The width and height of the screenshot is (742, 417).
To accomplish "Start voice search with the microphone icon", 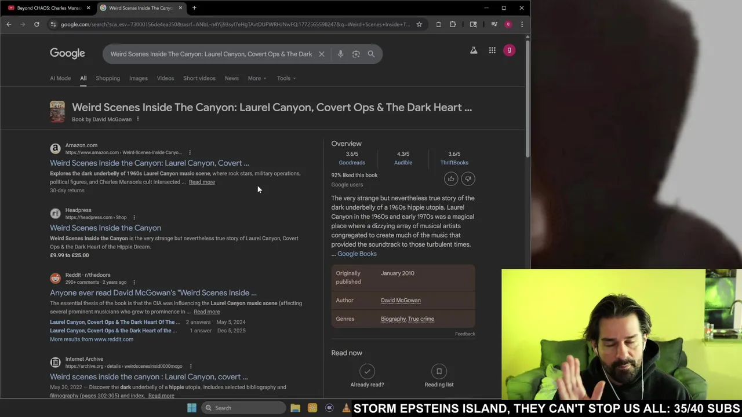I will click(340, 54).
